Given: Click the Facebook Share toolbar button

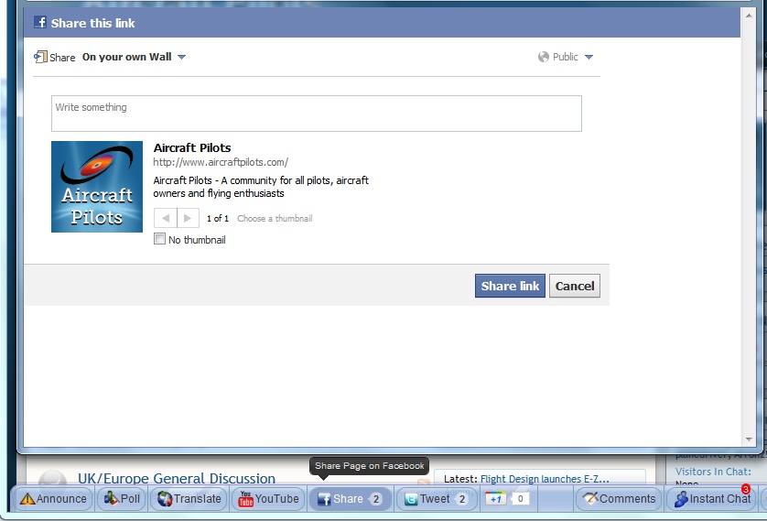Looking at the screenshot, I should point(351,498).
